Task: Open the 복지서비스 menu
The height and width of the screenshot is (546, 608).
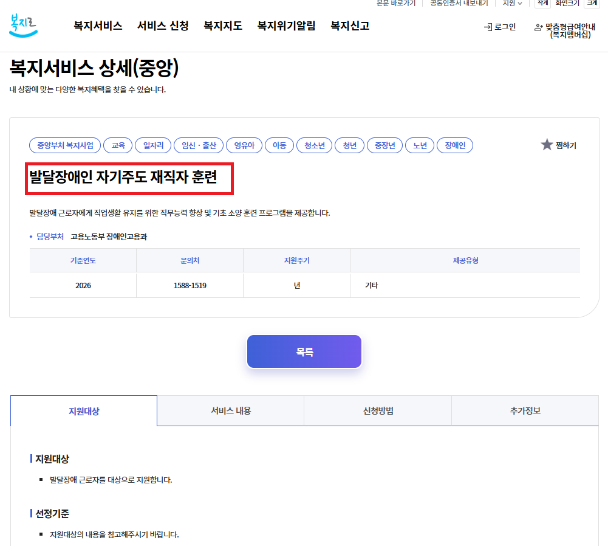Action: (x=98, y=26)
